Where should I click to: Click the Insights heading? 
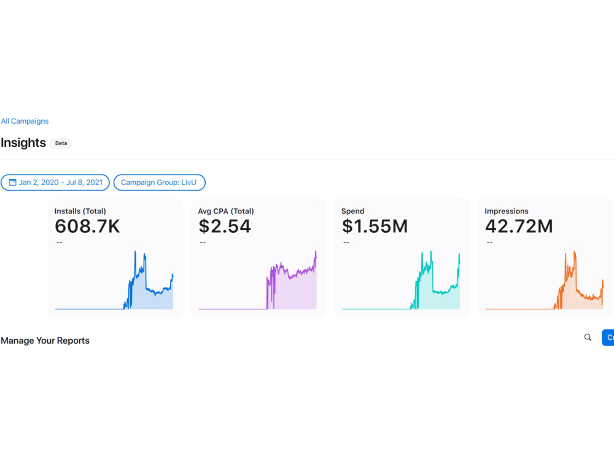tap(23, 143)
